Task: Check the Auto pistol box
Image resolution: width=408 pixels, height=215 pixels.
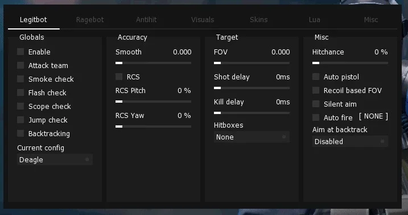Action: click(316, 77)
